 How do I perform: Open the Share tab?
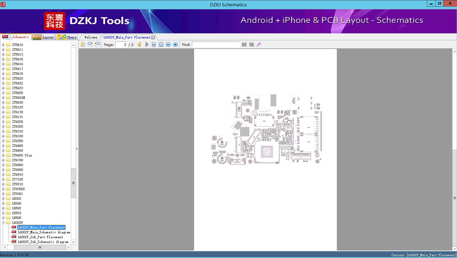(x=67, y=37)
